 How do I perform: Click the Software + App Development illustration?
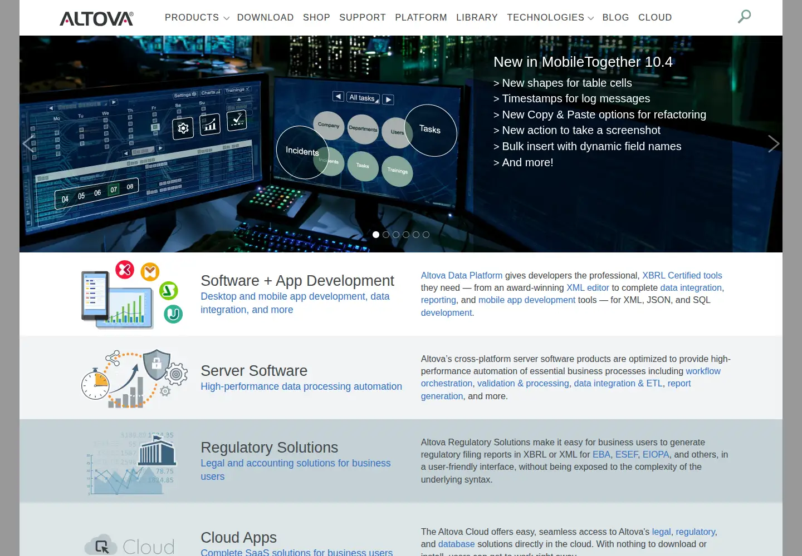tap(132, 294)
